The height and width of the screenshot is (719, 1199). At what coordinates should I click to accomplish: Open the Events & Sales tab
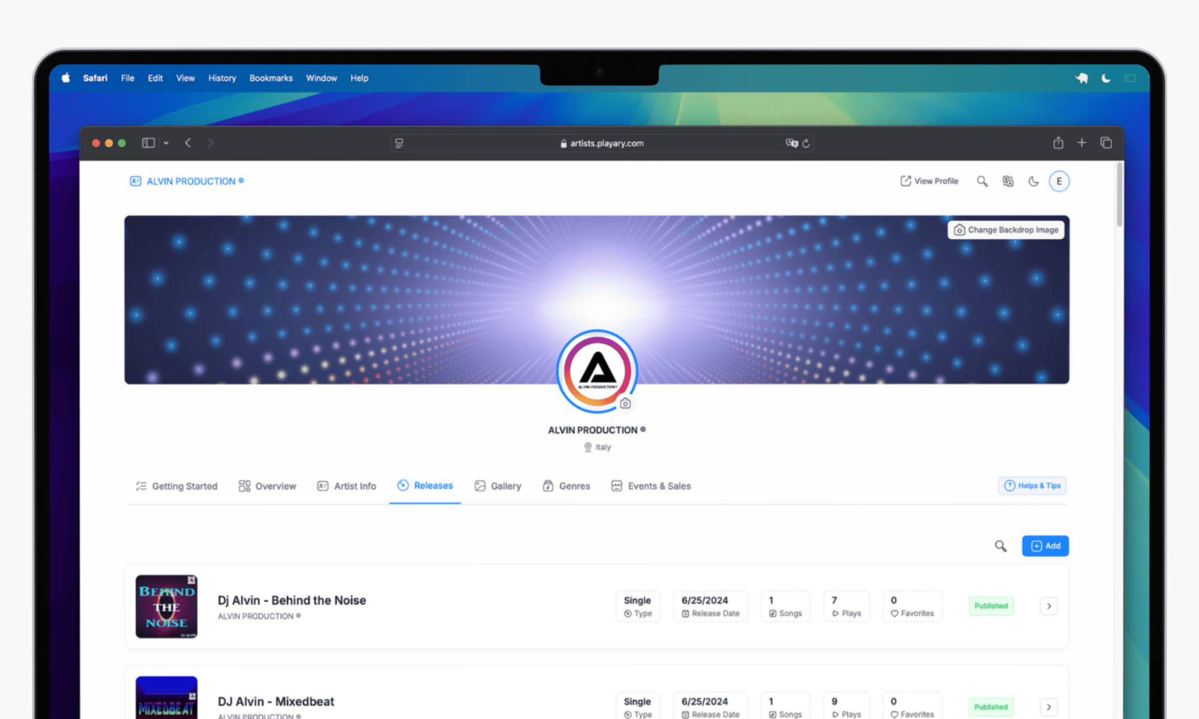pos(651,486)
